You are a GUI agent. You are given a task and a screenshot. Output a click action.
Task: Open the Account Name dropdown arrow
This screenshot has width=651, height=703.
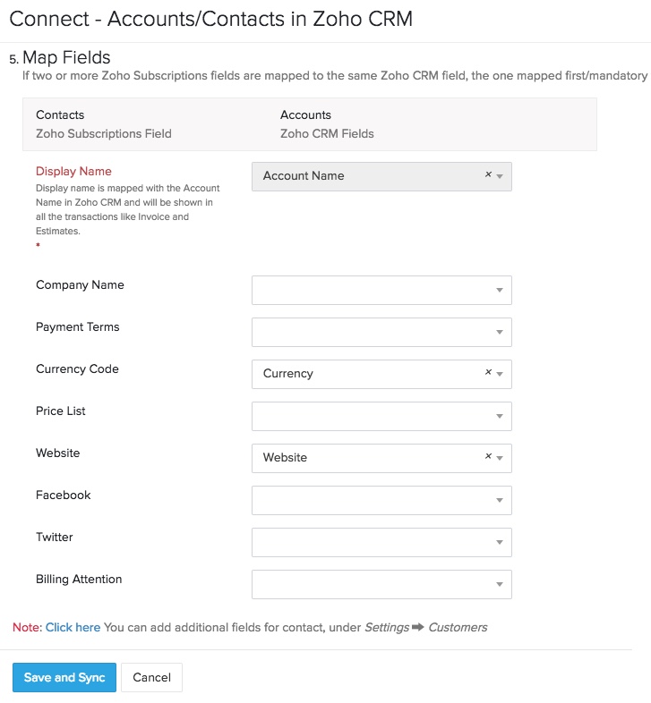coord(500,176)
